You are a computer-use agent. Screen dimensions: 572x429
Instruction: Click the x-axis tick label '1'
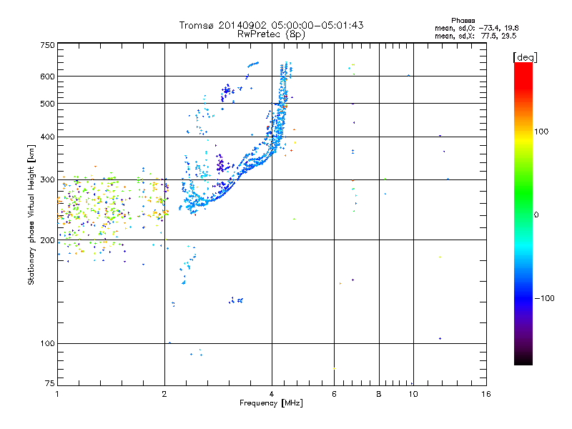pyautogui.click(x=57, y=394)
